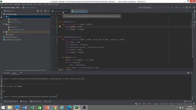The width and height of the screenshot is (196, 110).
Task: Hide the Terminal panel with minus icon
Action: (191, 73)
